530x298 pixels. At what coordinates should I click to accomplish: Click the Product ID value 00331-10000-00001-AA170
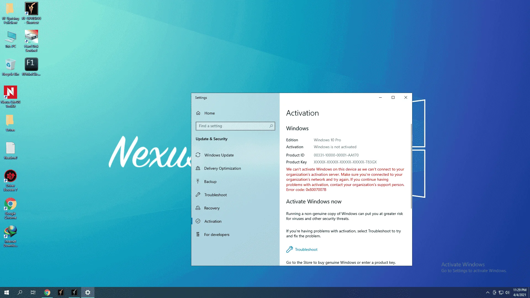click(336, 155)
